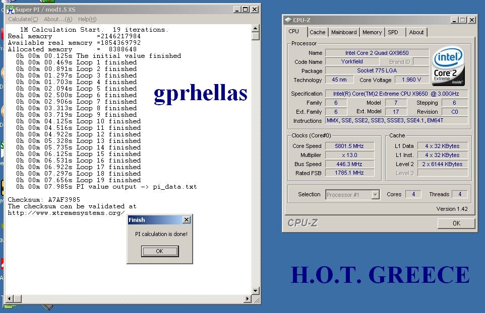The width and height of the screenshot is (485, 313).
Task: Open the About...(A) menu in Super PI
Action: (58, 19)
